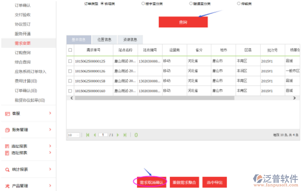The height and width of the screenshot is (191, 302).
Task: Click the 统计报表 magnifier icon
Action: pyautogui.click(x=7, y=169)
